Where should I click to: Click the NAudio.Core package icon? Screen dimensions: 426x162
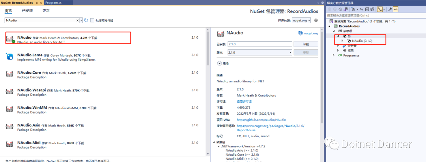pos(10,74)
